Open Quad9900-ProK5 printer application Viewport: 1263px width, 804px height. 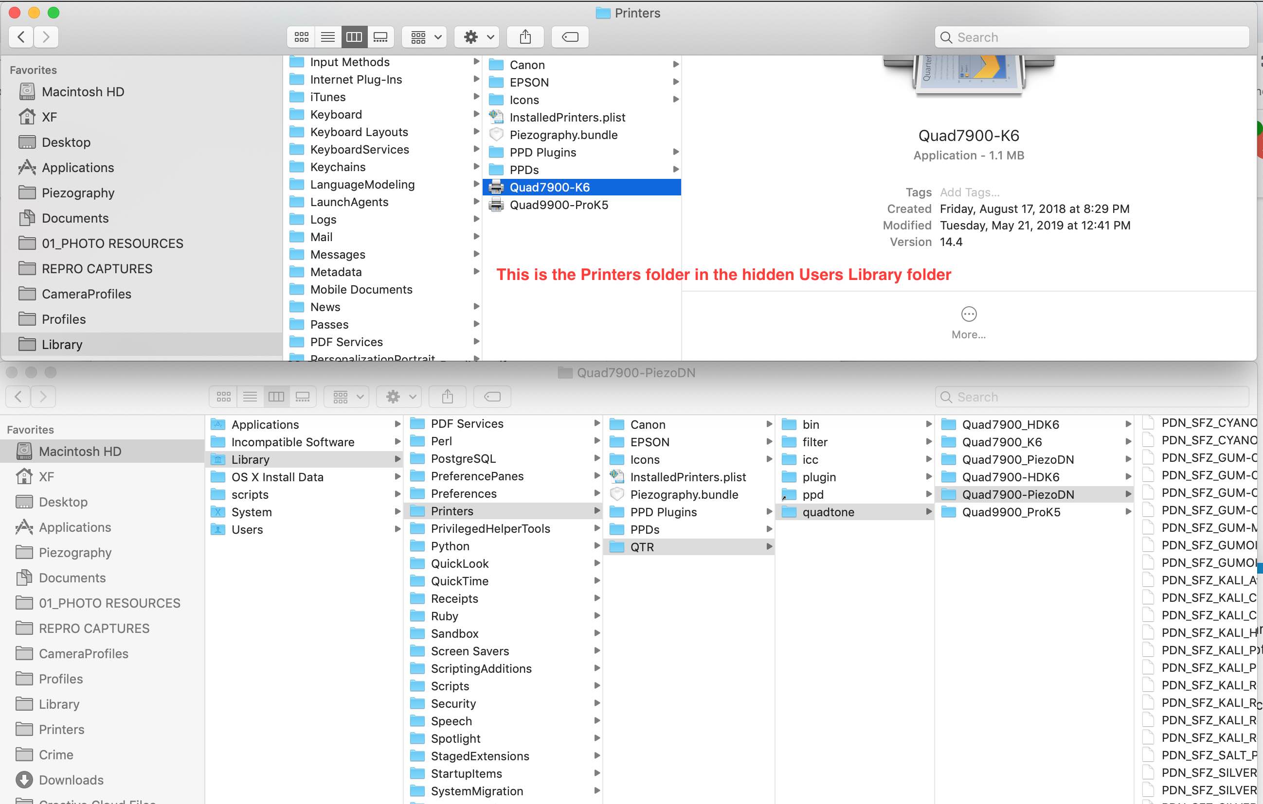coord(559,205)
